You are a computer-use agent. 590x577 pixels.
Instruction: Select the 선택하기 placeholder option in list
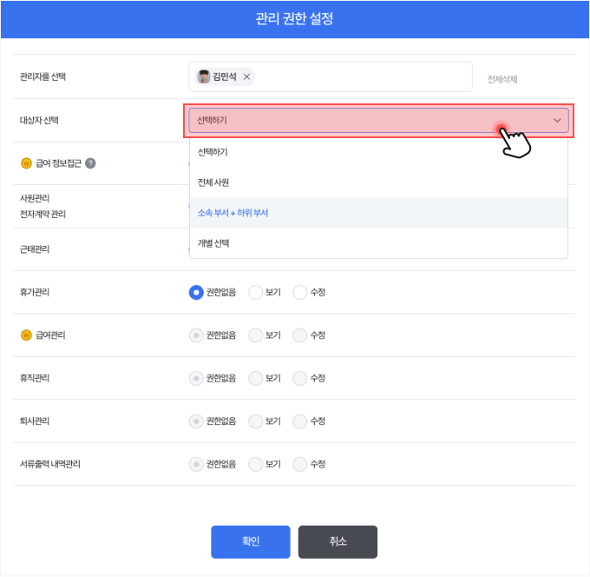pos(213,152)
